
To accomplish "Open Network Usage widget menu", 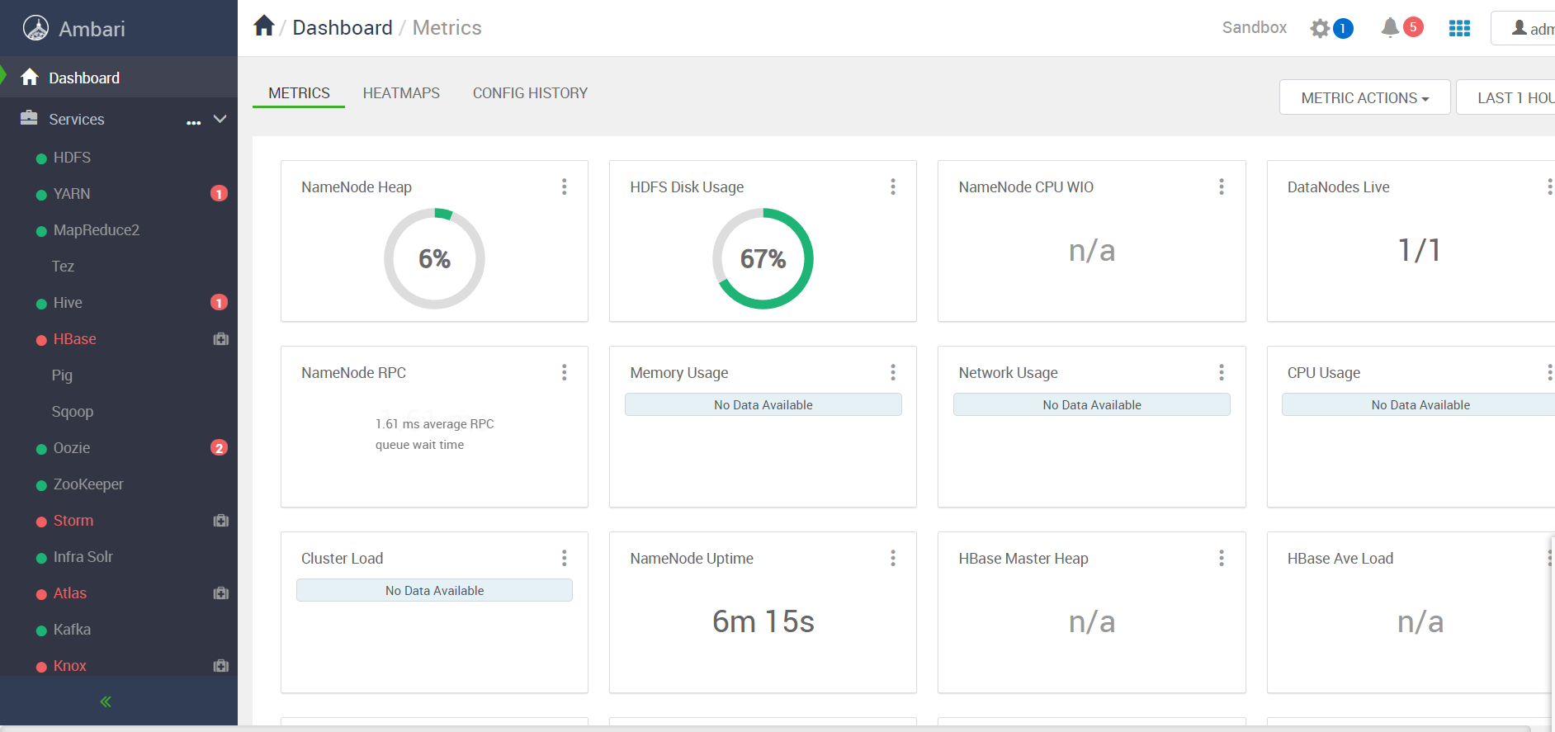I will [x=1222, y=372].
